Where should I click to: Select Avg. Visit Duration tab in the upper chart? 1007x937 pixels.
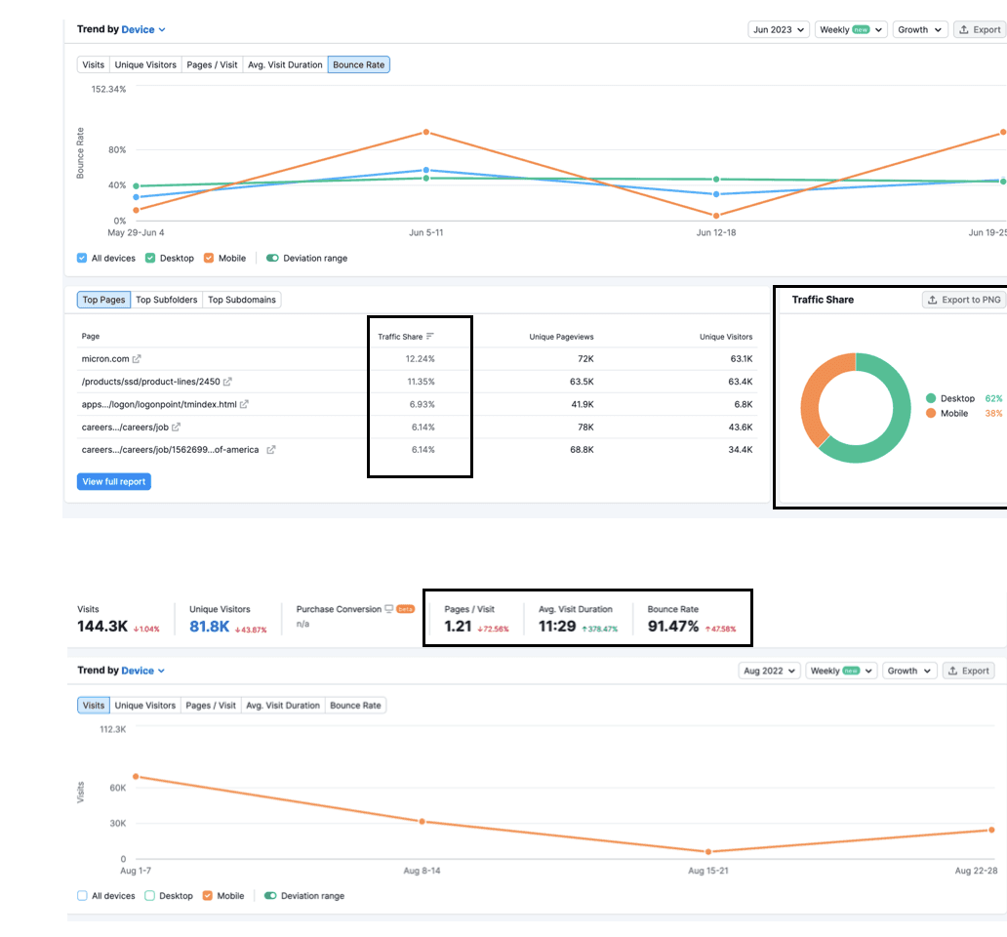coord(285,64)
